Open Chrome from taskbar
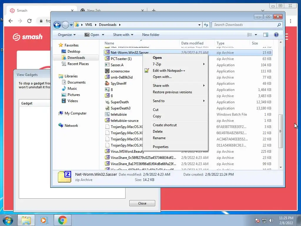 pos(62,220)
